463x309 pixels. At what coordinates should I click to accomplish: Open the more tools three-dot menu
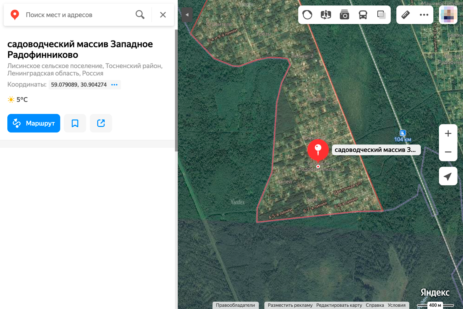(424, 15)
